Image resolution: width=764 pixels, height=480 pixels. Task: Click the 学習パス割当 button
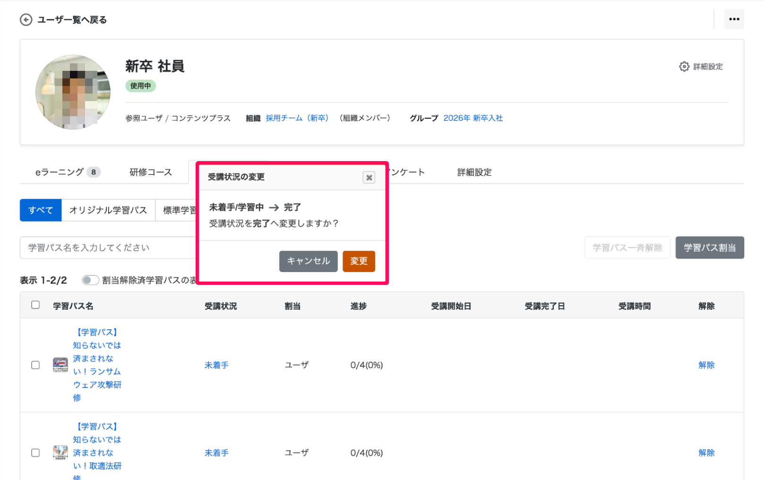(x=710, y=248)
